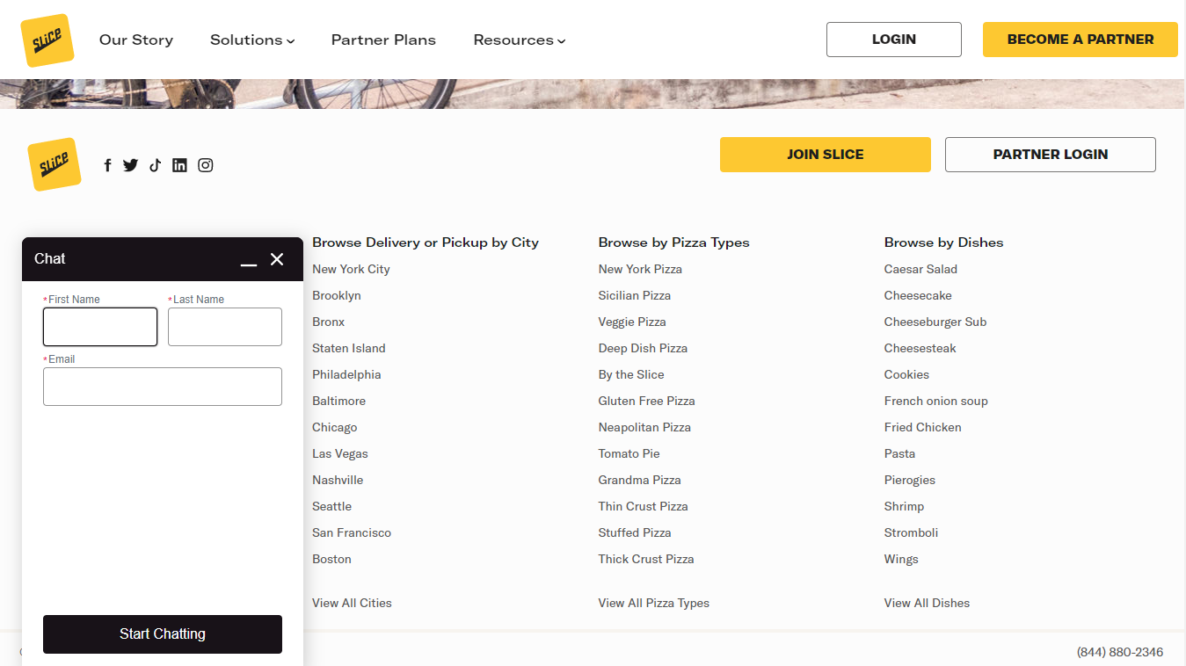Open Slice's LinkedIn page icon

179,164
